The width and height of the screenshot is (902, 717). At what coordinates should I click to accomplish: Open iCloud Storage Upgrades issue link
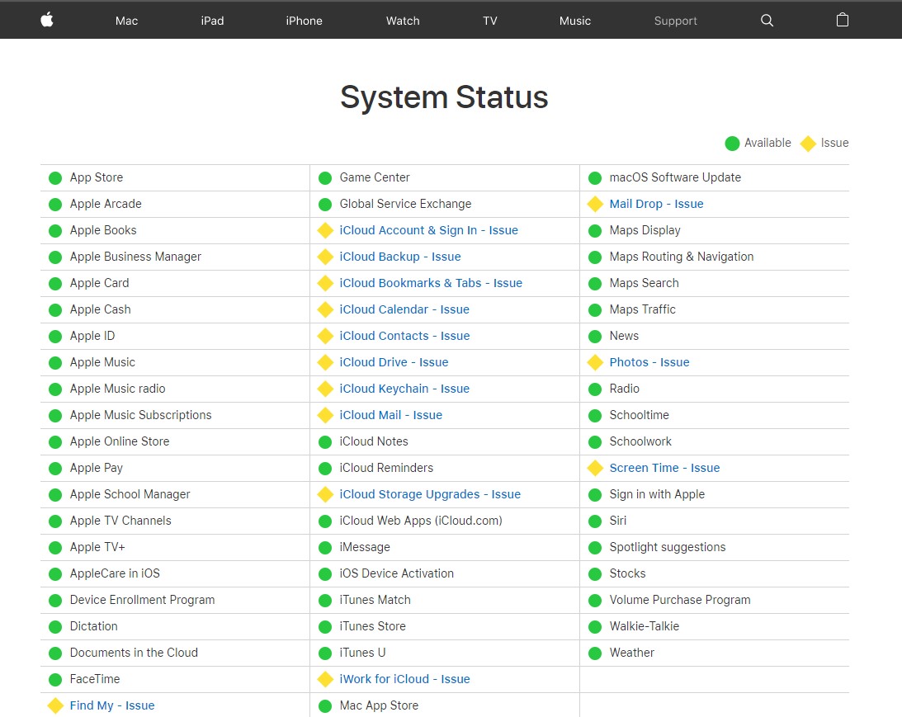tap(430, 494)
